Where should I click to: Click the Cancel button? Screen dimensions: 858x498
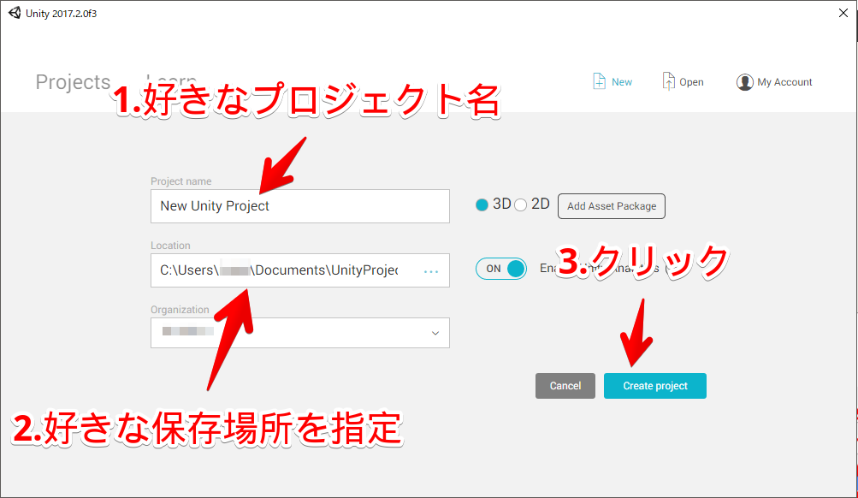[x=565, y=386]
